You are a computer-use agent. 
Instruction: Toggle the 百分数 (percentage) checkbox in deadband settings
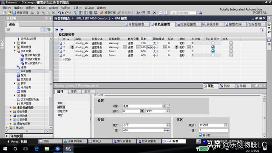[201, 135]
